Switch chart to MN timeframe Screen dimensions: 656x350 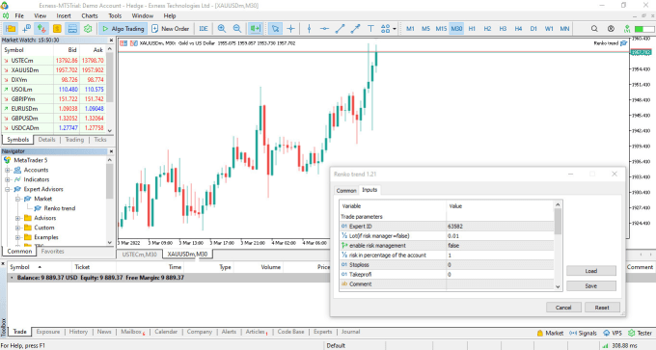tap(564, 28)
